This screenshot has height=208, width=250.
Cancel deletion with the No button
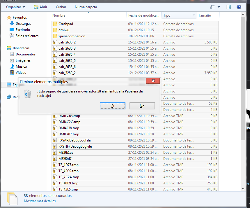142,106
